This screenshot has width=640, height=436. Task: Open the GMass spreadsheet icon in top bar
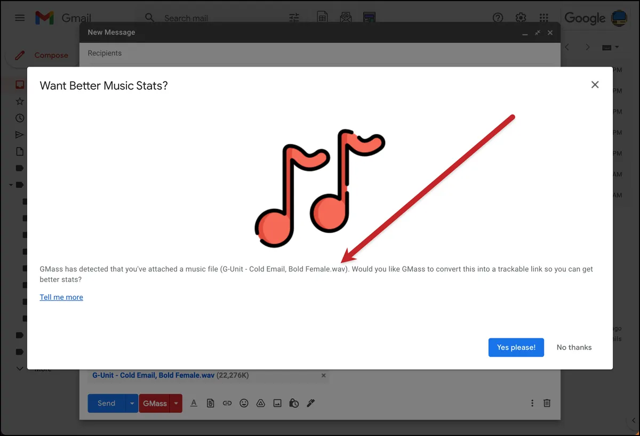coord(322,18)
